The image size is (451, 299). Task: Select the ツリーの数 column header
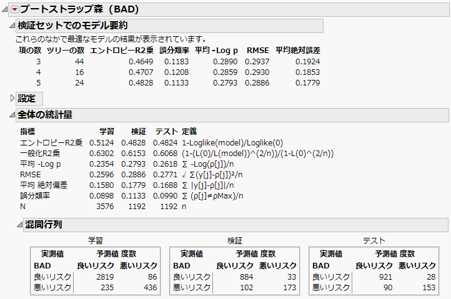(67, 50)
